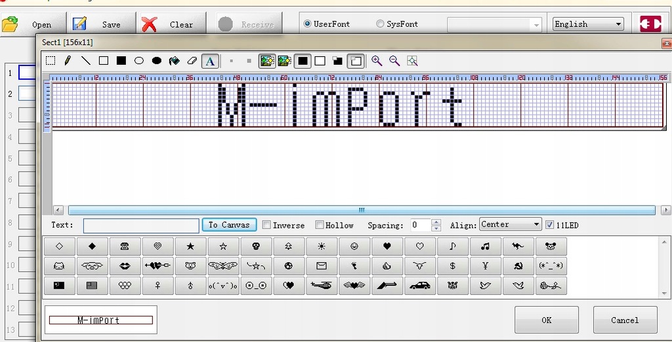Click the M-imPort preview thumbnail
This screenshot has height=342, width=672.
click(x=100, y=320)
